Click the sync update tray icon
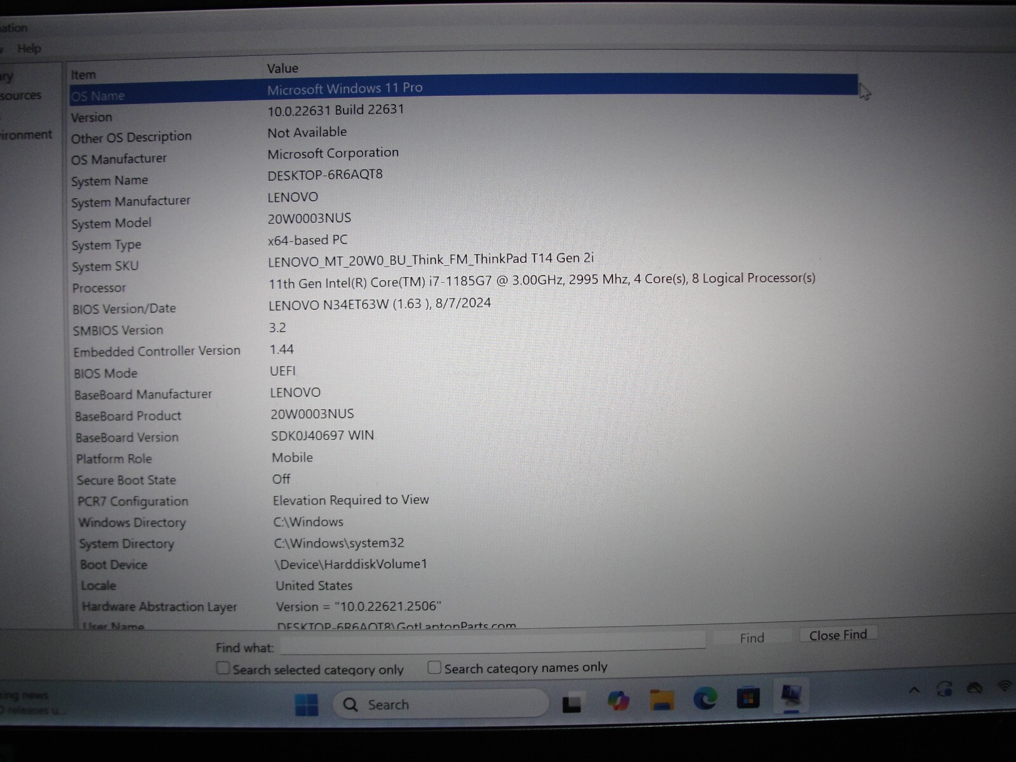Image resolution: width=1016 pixels, height=762 pixels. (x=944, y=689)
